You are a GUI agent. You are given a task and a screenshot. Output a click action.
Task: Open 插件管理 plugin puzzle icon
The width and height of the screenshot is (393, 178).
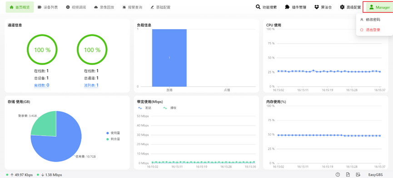click(x=287, y=7)
